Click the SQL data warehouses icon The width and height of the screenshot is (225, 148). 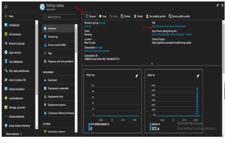coord(6,71)
